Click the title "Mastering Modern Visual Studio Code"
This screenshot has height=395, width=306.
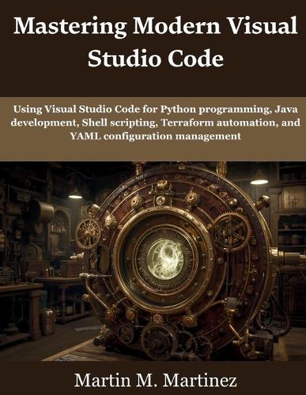coord(156,42)
